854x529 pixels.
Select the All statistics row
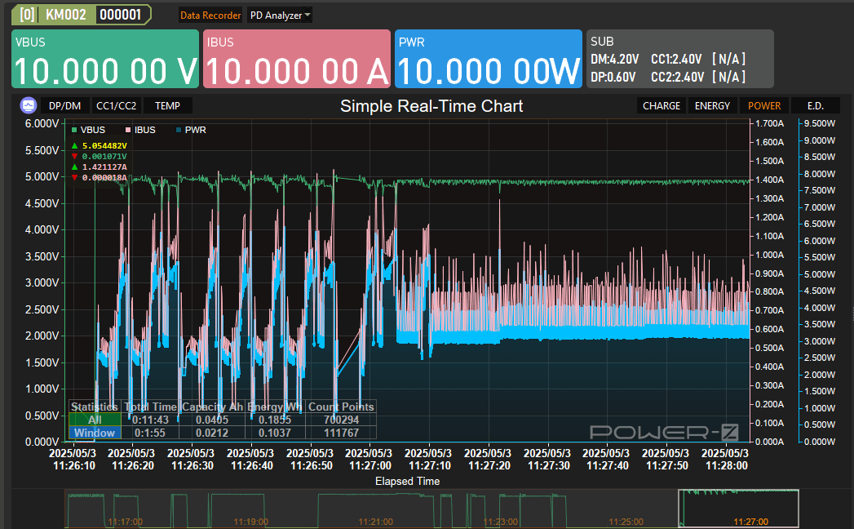95,420
